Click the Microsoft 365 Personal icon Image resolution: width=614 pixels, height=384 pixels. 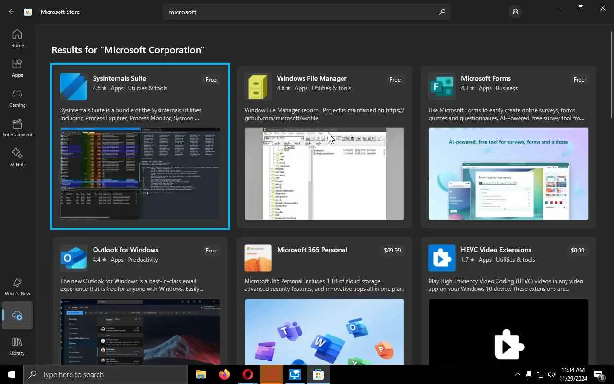point(258,258)
